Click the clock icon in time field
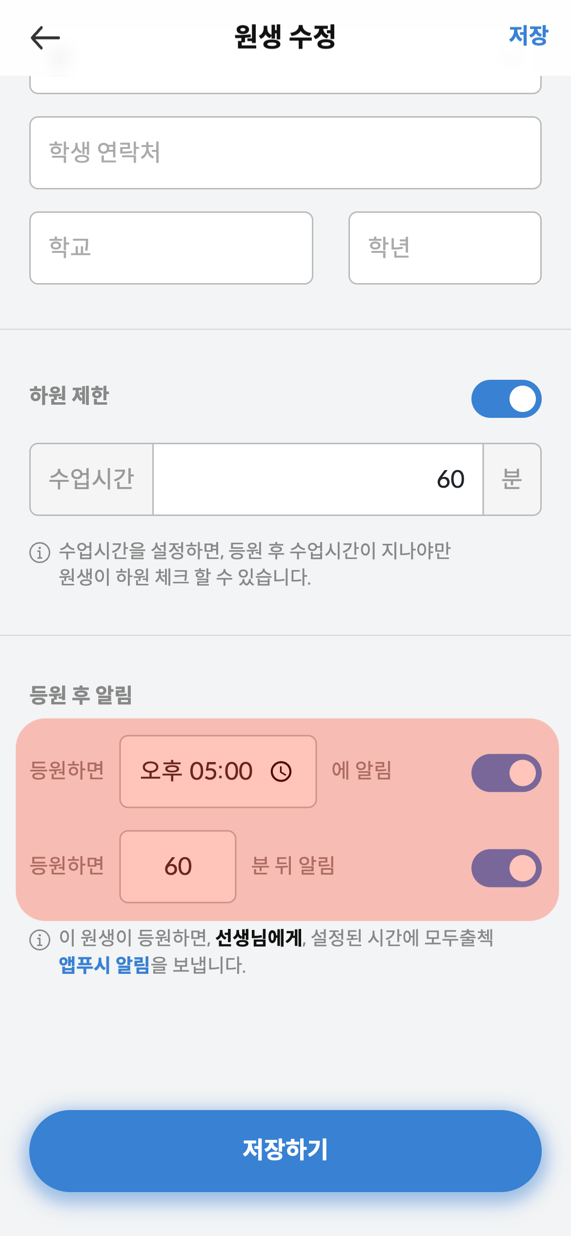The width and height of the screenshot is (571, 1236). pos(281,772)
